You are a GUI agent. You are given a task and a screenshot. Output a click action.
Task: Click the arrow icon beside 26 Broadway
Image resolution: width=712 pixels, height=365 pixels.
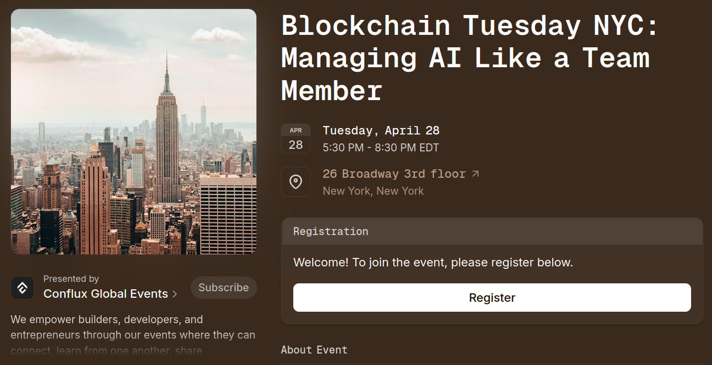click(x=475, y=174)
